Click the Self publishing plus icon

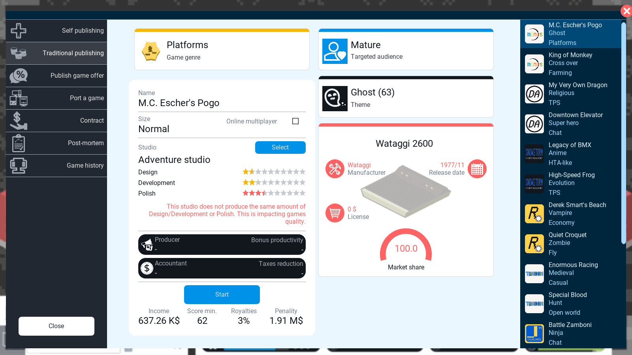pos(19,31)
